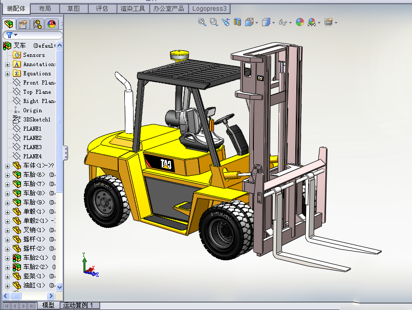Switch to the DisplayManager tab with colored ball icon
The width and height of the screenshot is (412, 310).
tap(51, 24)
